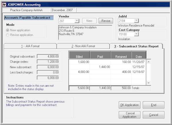The height and width of the screenshot is (125, 172).
Task: Switch to the AIA Format tab
Action: tap(30, 46)
